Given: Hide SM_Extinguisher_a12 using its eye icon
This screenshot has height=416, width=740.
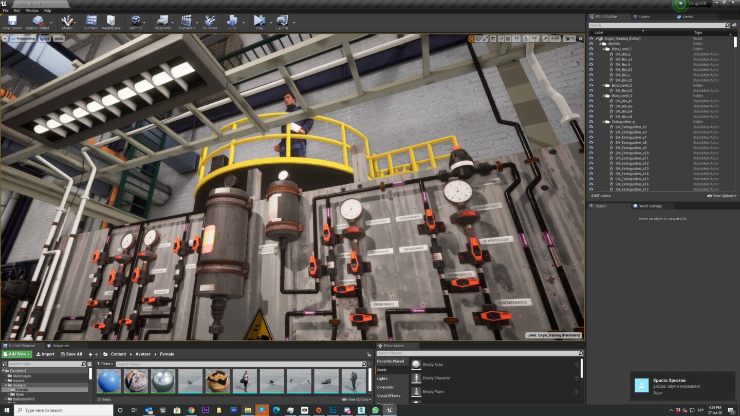Looking at the screenshot, I should [591, 163].
